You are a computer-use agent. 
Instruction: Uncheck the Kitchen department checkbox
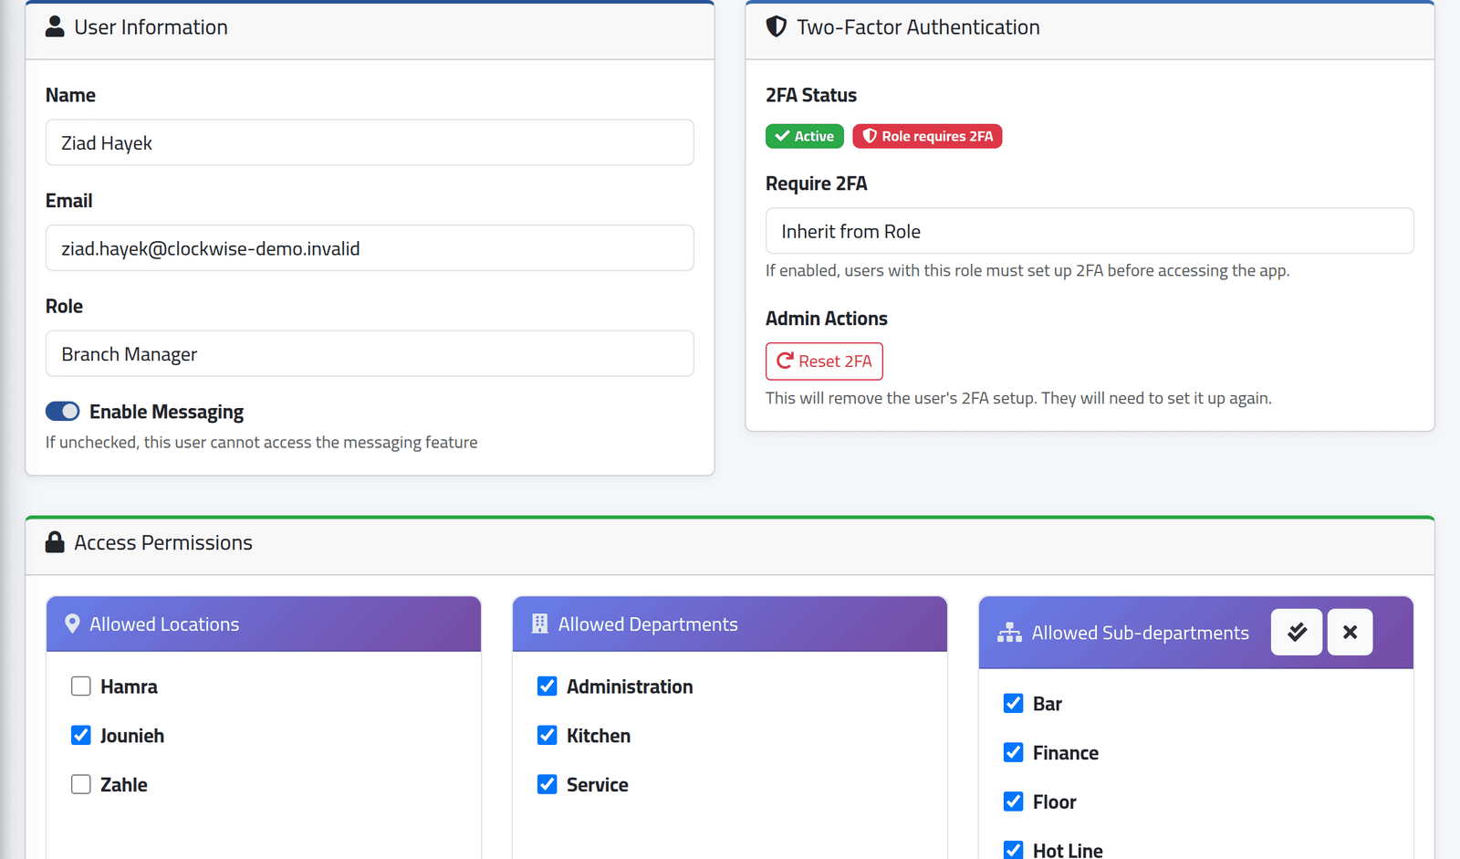click(x=547, y=736)
